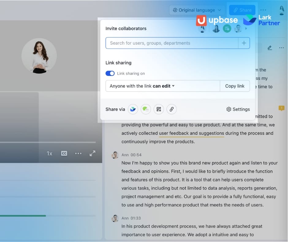
Task: Turn off Link sharing
Action: pyautogui.click(x=110, y=73)
